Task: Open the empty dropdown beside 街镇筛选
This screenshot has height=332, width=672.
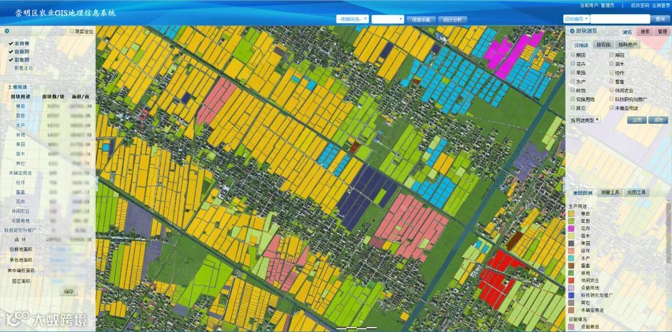Action: [x=388, y=19]
